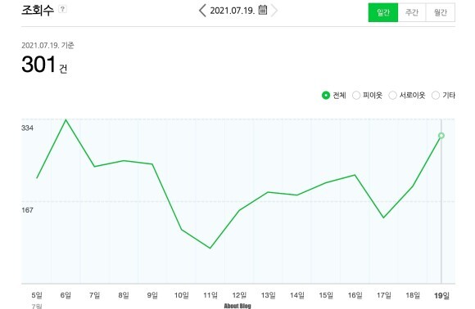Viewport: 475px width, 309px height.
Task: Click the highlighted 19일 data point on chart
Action: pyautogui.click(x=441, y=136)
